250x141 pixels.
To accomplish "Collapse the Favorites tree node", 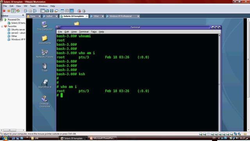I will click(2, 26).
